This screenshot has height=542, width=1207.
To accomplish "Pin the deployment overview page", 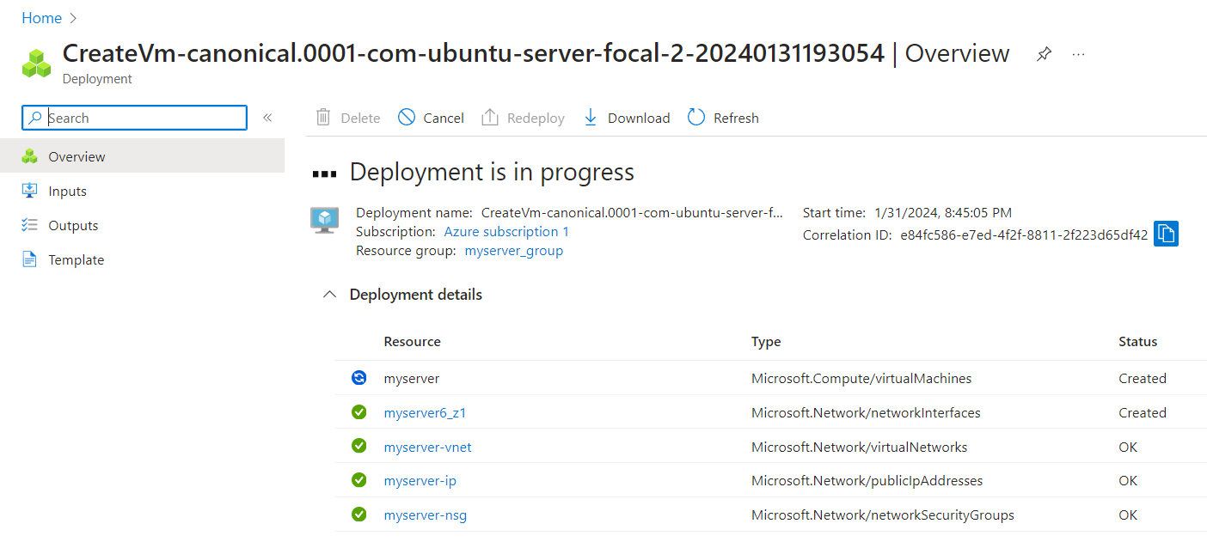I will point(1043,54).
